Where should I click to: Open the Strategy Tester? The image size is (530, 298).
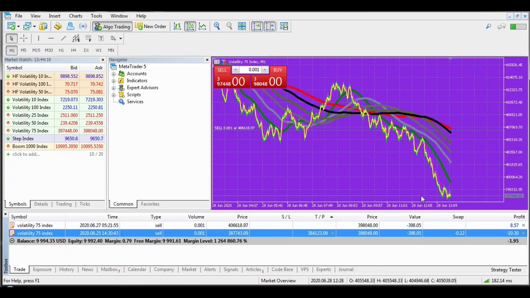pos(506,270)
